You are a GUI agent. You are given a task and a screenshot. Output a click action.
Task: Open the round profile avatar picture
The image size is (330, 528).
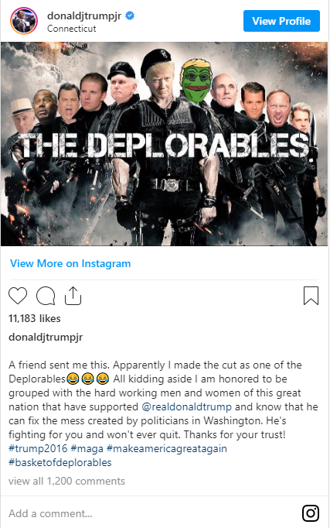tap(24, 21)
